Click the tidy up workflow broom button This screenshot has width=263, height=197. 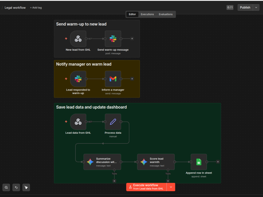(x=26, y=188)
